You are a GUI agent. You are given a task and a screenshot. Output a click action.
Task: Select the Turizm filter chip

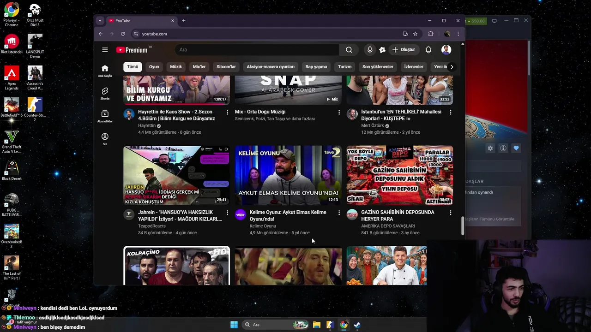click(344, 67)
